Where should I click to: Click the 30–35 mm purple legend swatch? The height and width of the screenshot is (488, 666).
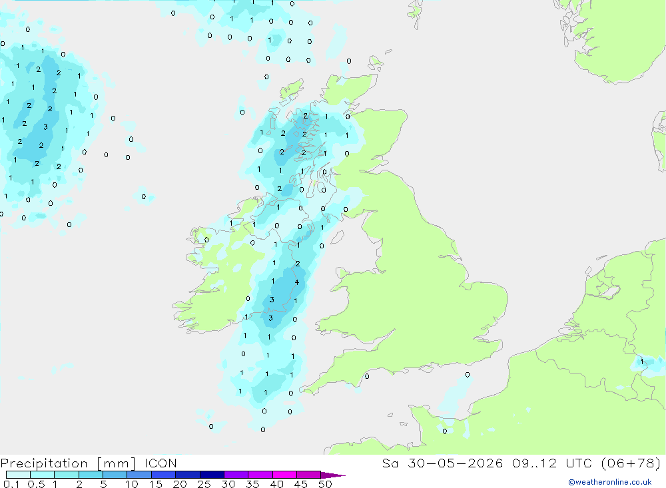(x=236, y=475)
